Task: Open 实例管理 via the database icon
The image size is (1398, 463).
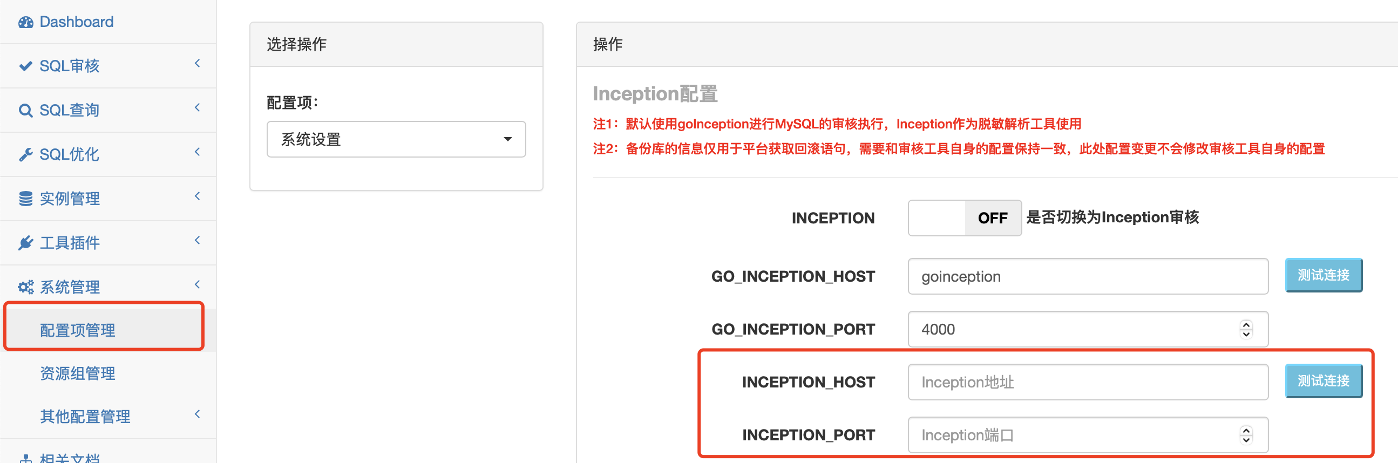Action: (x=25, y=199)
